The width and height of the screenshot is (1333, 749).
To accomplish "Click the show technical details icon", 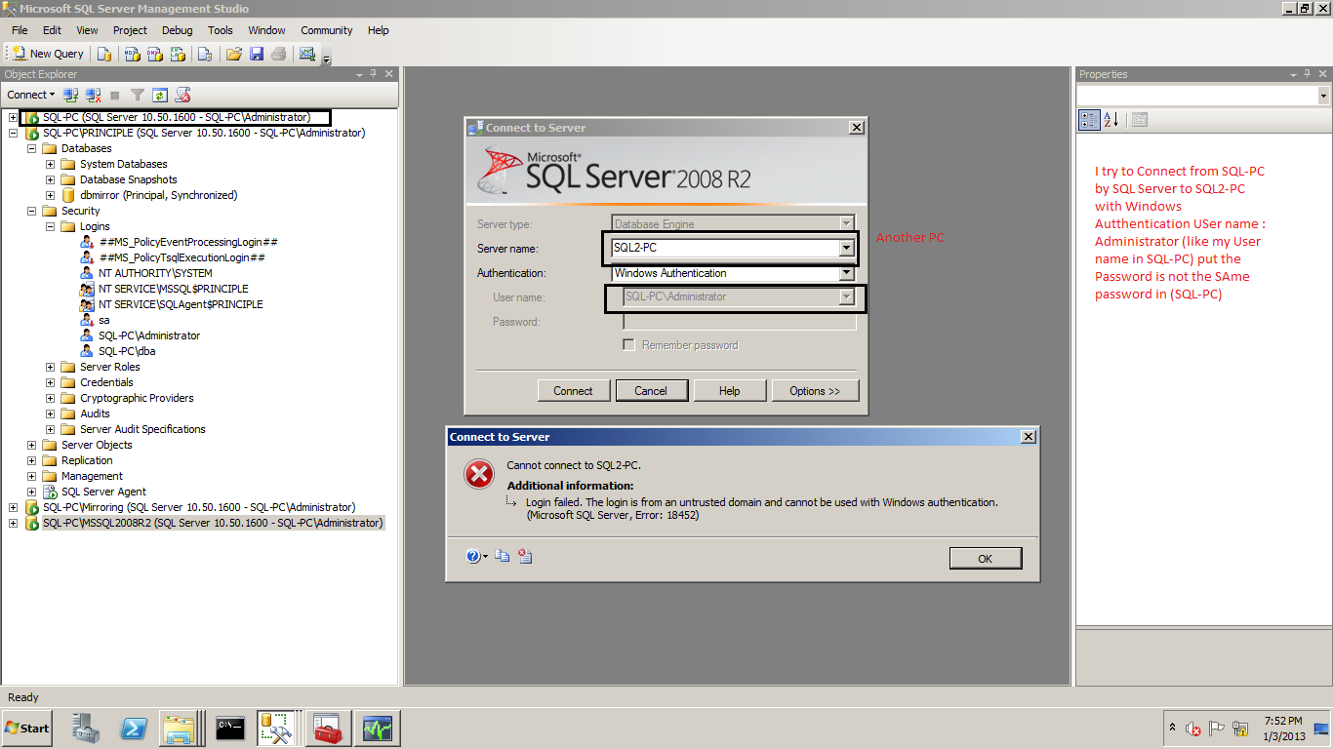I will pyautogui.click(x=525, y=556).
